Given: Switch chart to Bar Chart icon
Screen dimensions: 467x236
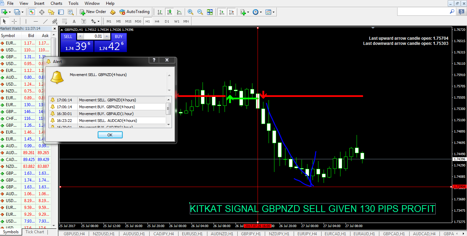Looking at the screenshot, I should pos(160,12).
